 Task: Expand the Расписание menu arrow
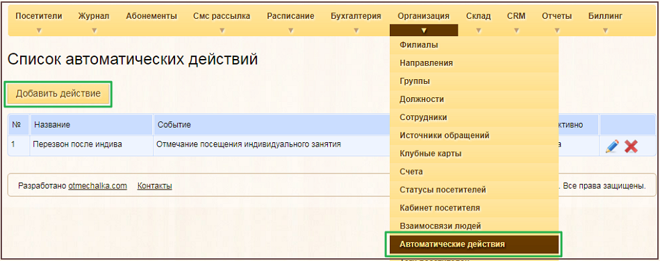click(290, 31)
